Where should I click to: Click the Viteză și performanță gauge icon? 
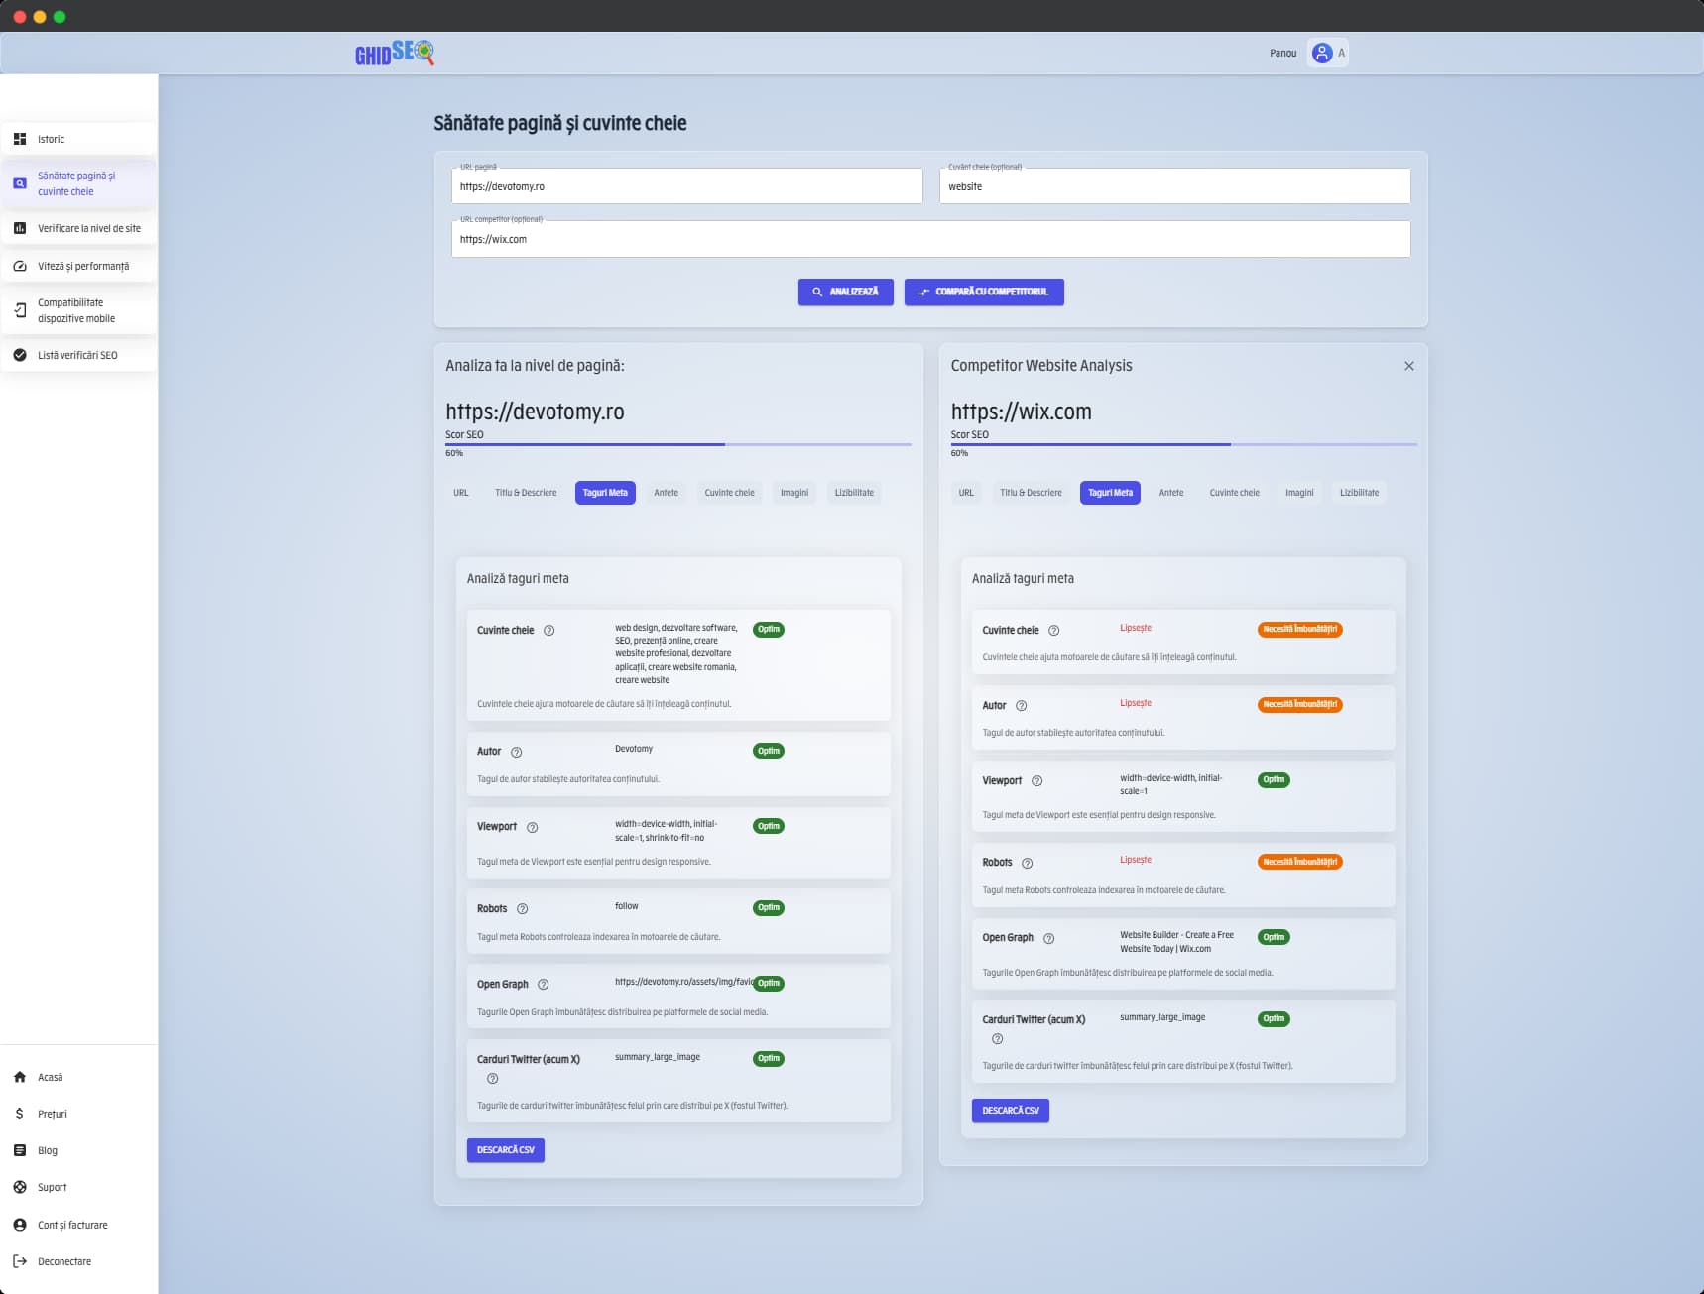click(x=20, y=266)
